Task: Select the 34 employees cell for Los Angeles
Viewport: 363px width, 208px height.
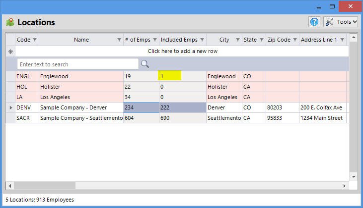Action: point(141,97)
